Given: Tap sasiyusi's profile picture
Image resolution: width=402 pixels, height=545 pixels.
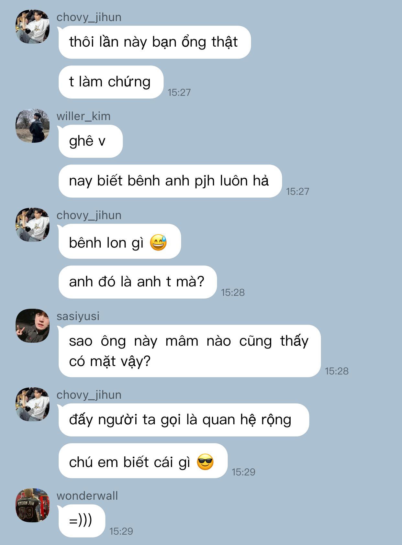Looking at the screenshot, I should (x=33, y=326).
